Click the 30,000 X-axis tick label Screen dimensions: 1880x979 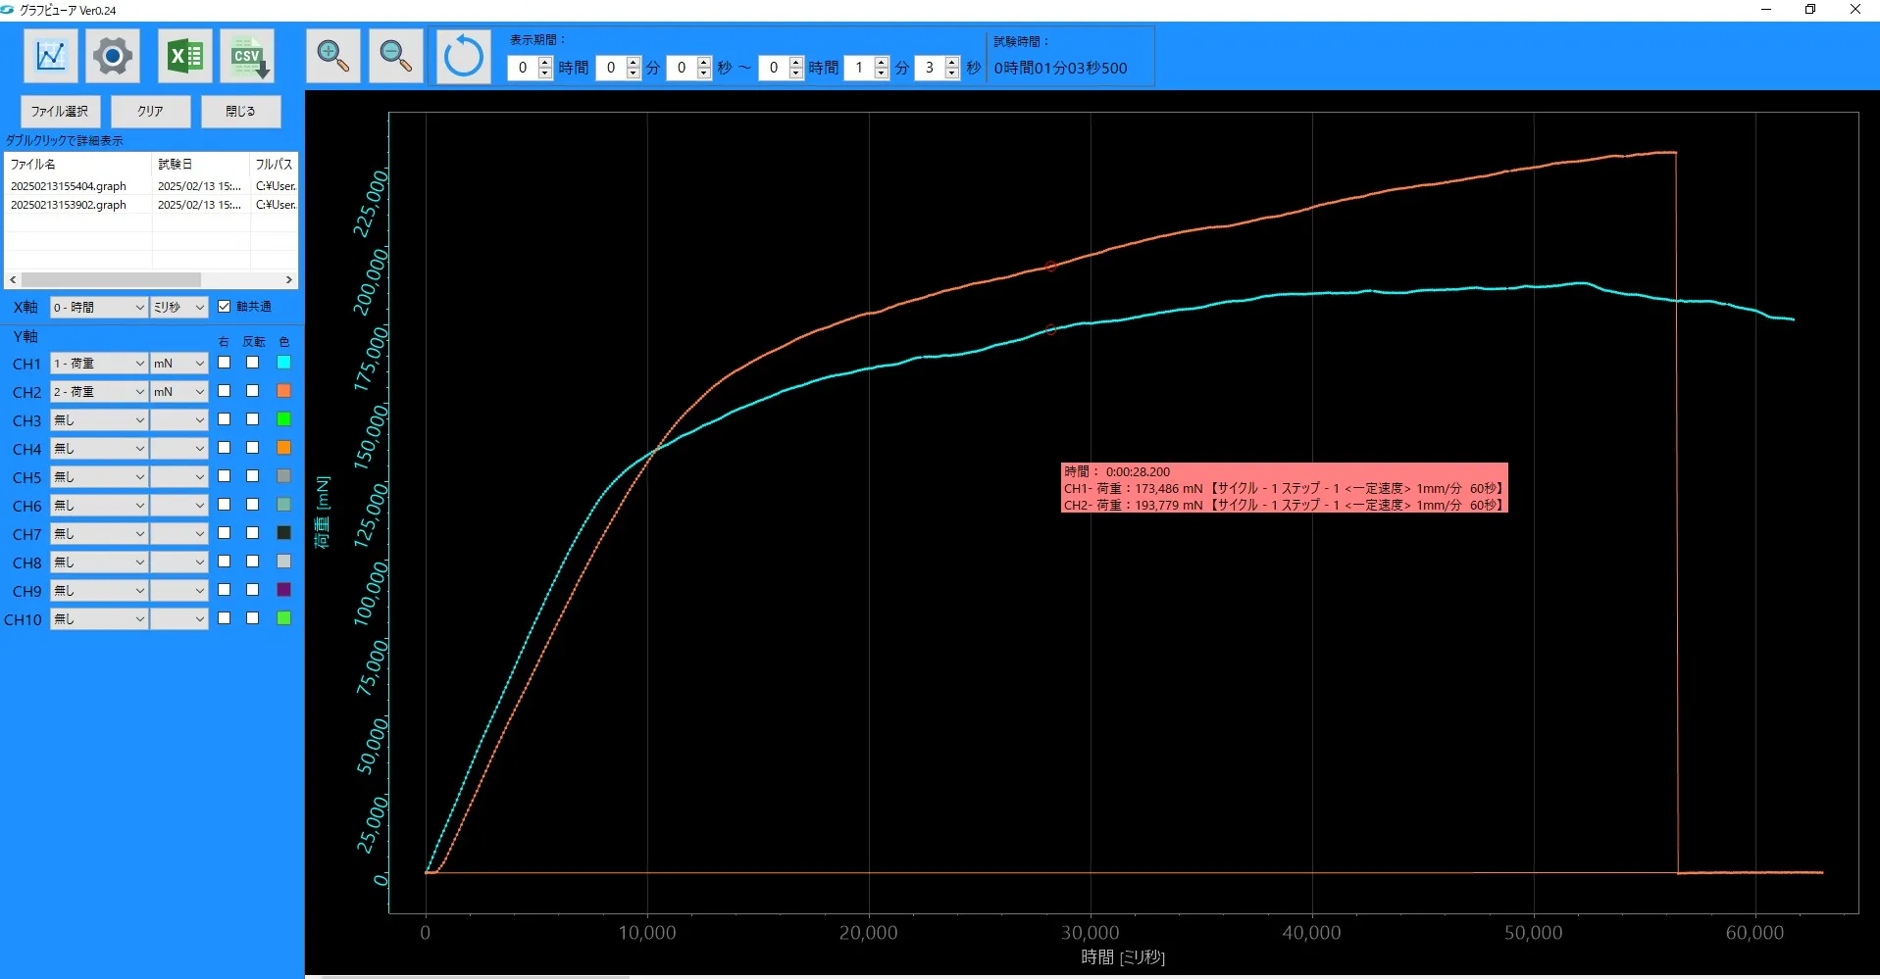(1090, 933)
